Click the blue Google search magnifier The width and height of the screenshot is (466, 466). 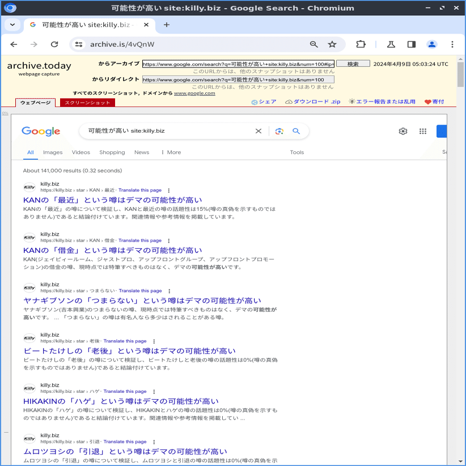(296, 131)
